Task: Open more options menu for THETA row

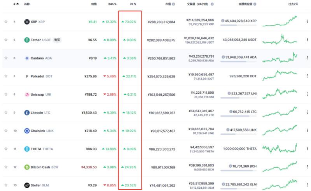Action: coord(307,149)
